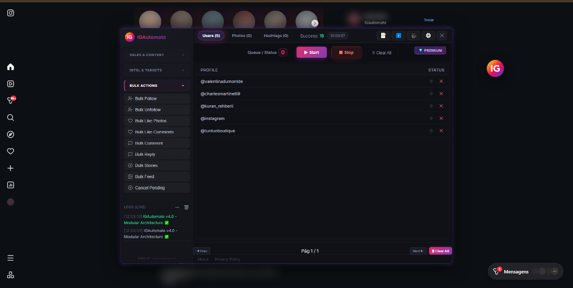Go to Instagram Home in left sidebar
The width and height of the screenshot is (573, 288).
point(11,67)
